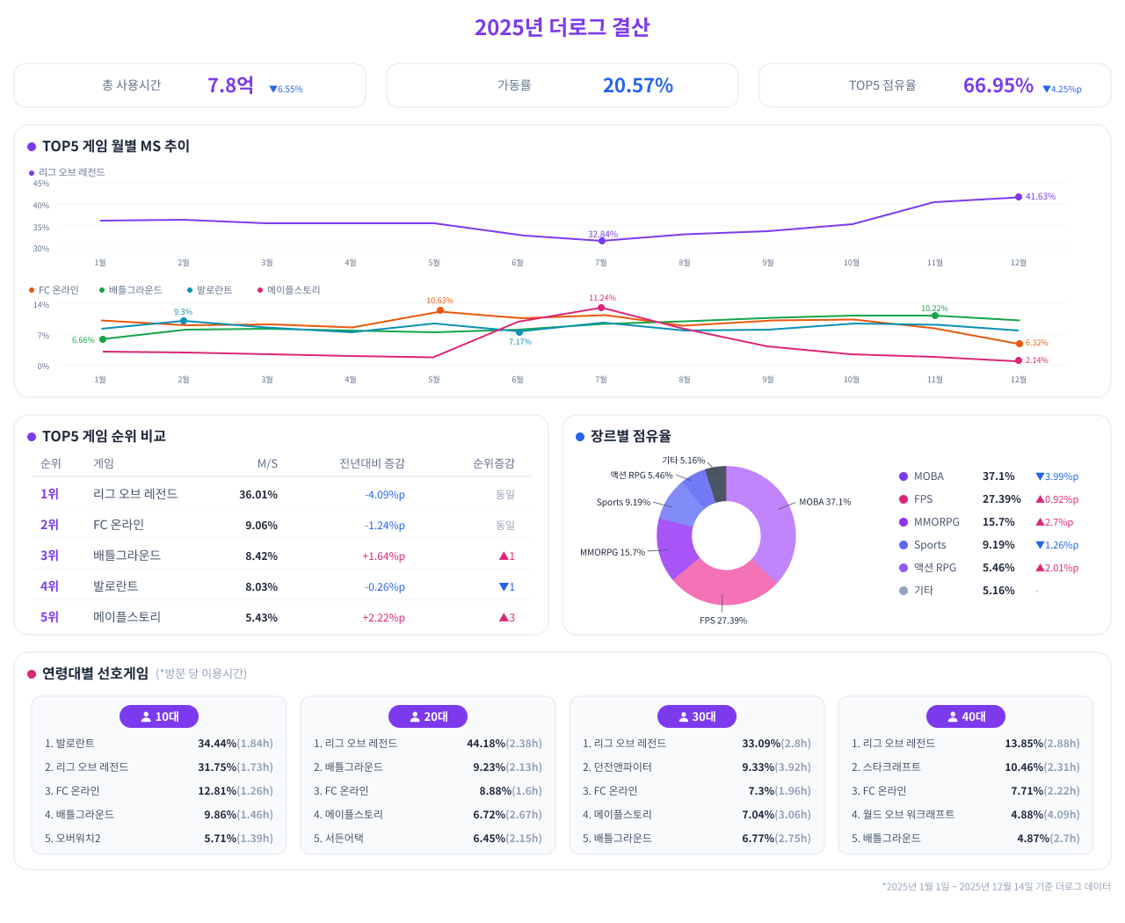Click the person icon in the 20대 badge
This screenshot has width=1125, height=923.
[415, 716]
